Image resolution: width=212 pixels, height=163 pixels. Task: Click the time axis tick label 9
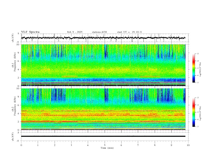point(171,145)
